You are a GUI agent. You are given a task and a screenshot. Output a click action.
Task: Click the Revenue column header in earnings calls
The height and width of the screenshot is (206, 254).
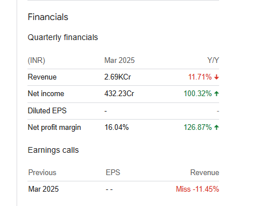[x=205, y=173]
